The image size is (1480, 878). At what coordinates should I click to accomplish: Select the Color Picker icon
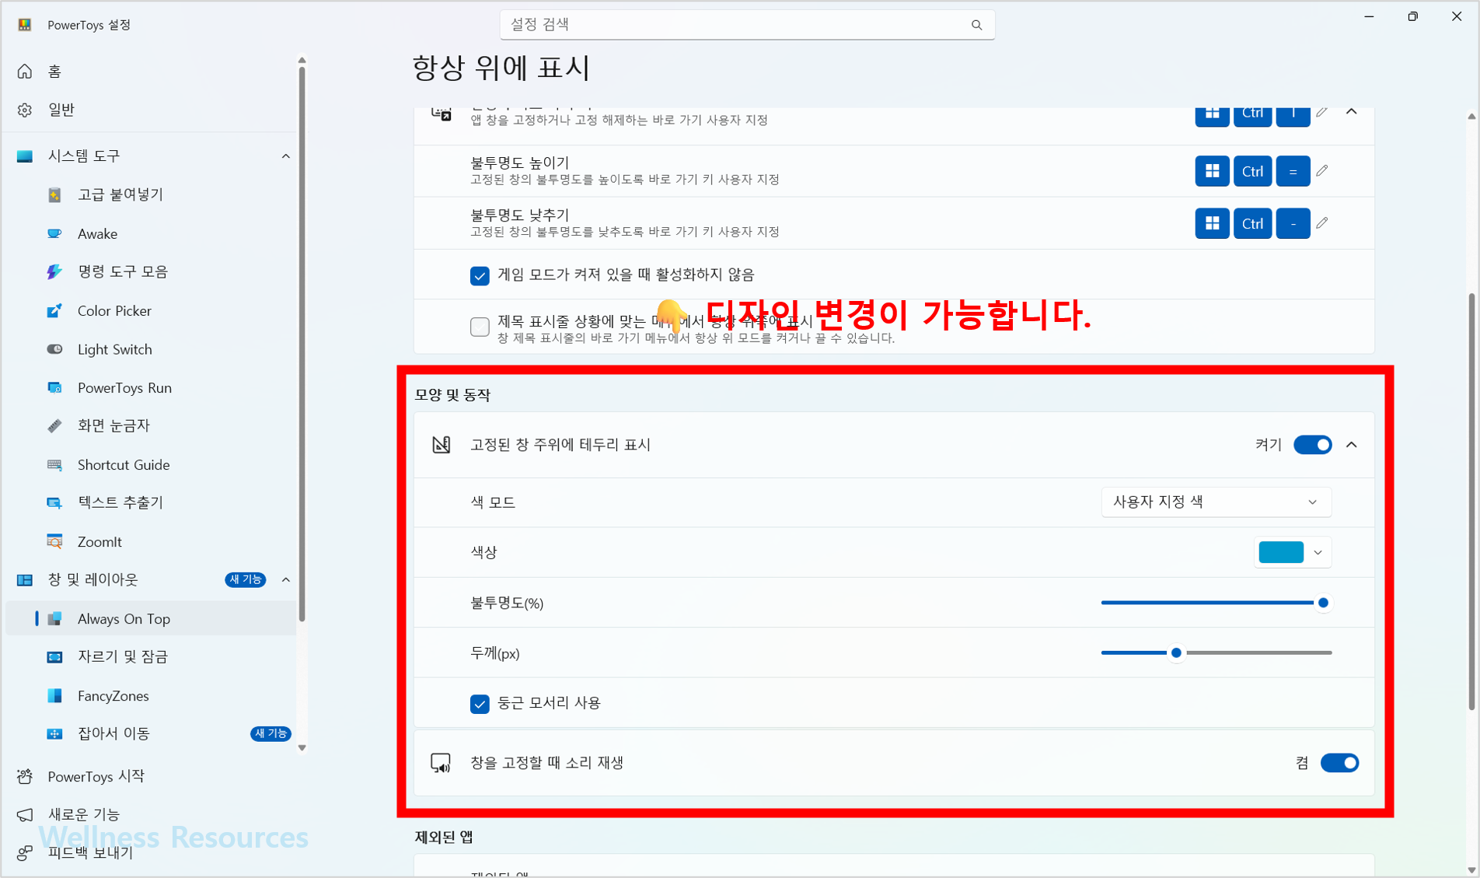[x=54, y=310]
